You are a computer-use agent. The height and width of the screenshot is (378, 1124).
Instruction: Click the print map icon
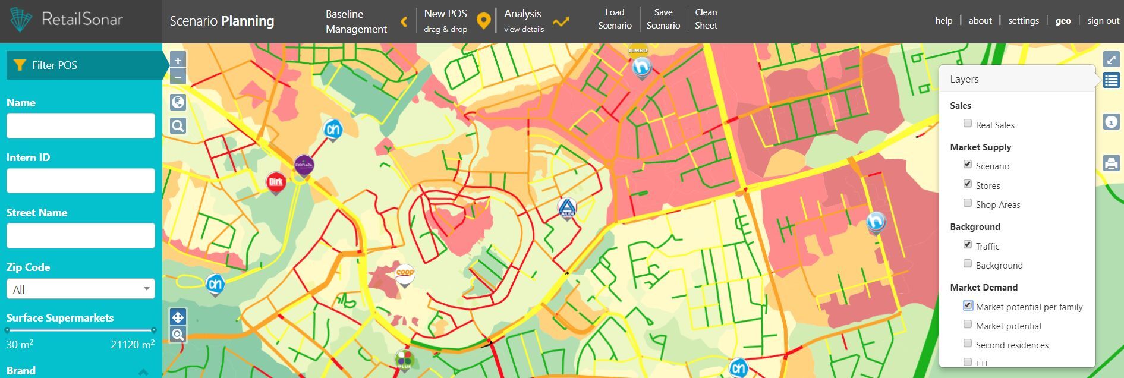[x=1111, y=163]
